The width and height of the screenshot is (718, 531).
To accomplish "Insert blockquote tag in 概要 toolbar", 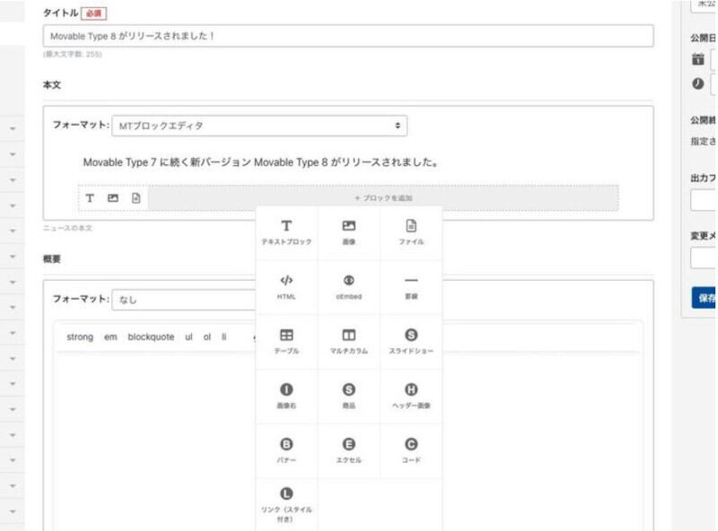I will [151, 337].
